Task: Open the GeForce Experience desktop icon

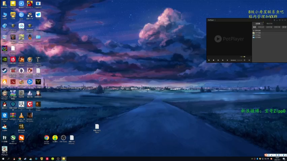Action: pyautogui.click(x=5, y=61)
